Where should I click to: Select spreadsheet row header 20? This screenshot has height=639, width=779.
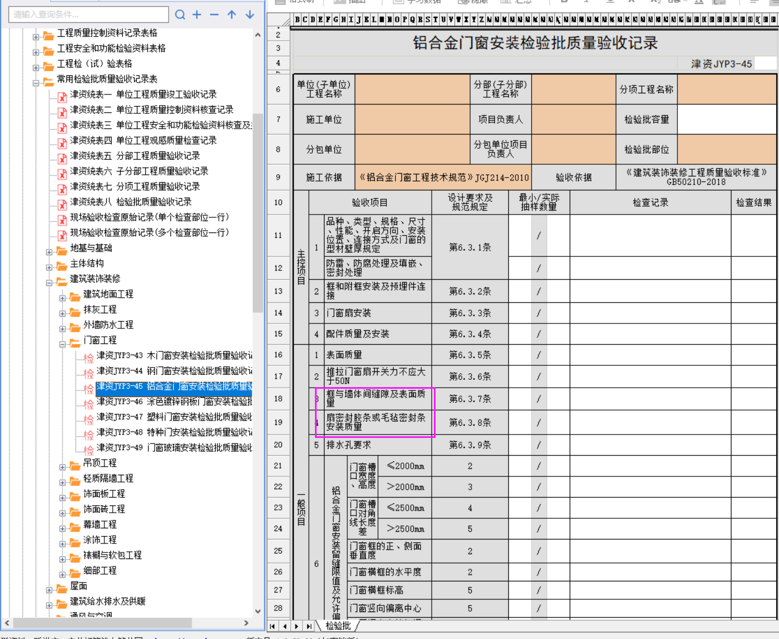278,445
